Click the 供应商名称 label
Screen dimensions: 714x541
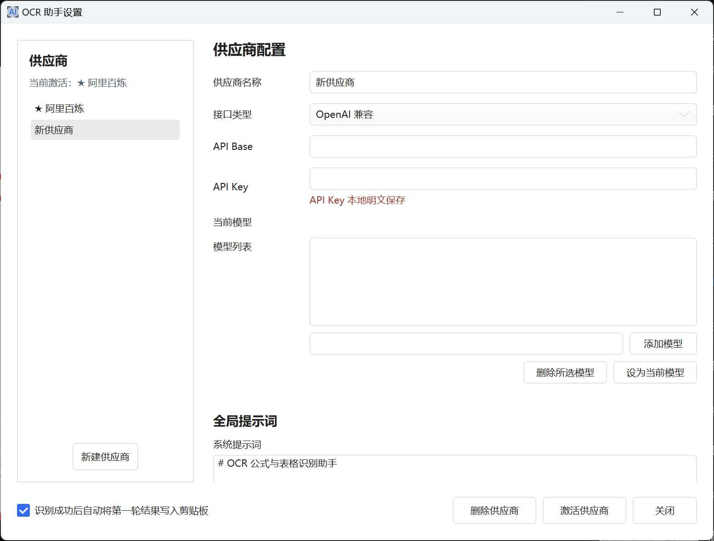(x=237, y=83)
